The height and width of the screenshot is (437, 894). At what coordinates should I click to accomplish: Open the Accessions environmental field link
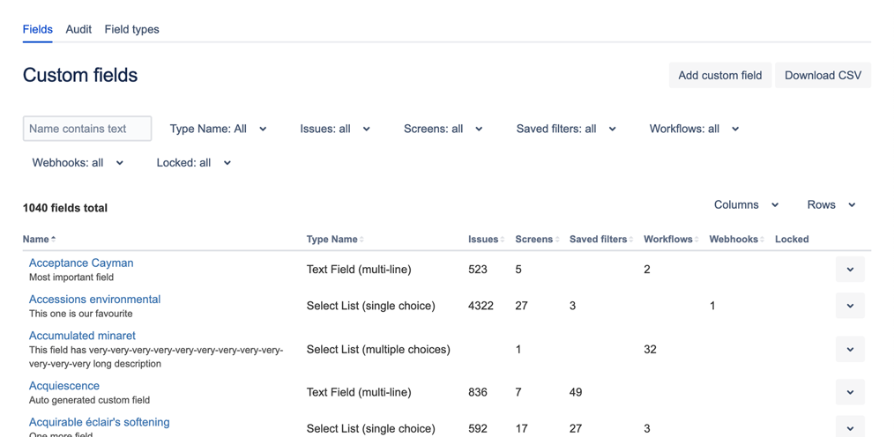pyautogui.click(x=94, y=300)
